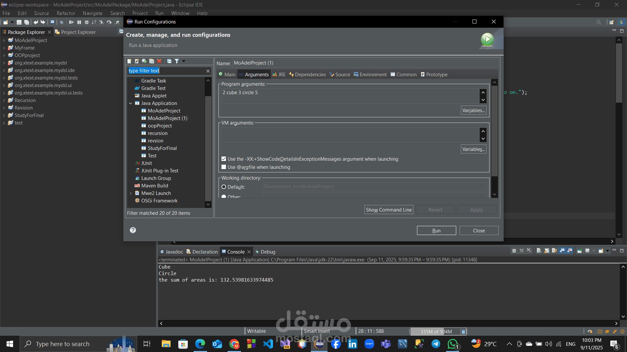
Task: Click Variables button for Program arguments
Action: [474, 110]
